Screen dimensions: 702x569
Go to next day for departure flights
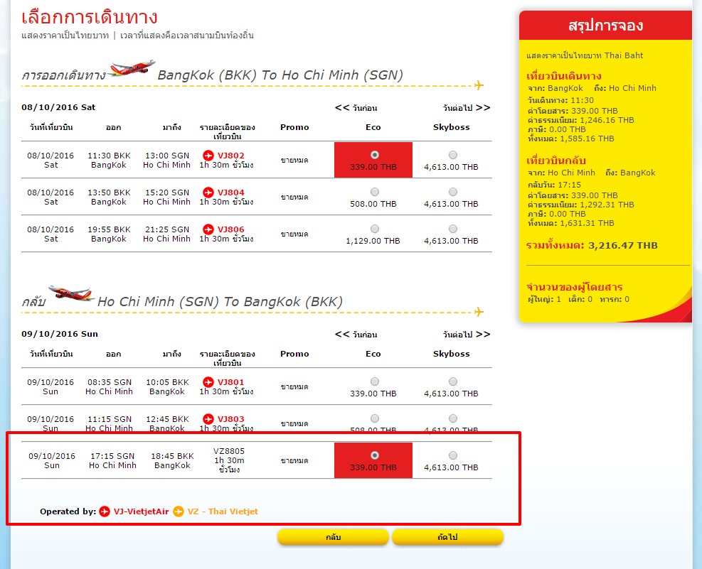[x=467, y=108]
